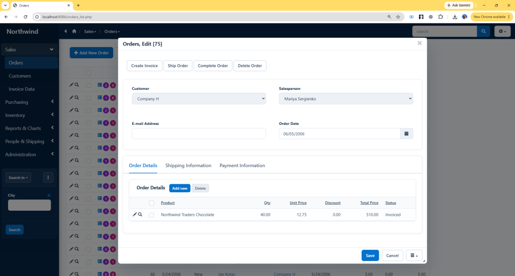Open the list menu dropdown beside Cancel
This screenshot has width=515, height=276.
(x=414, y=255)
